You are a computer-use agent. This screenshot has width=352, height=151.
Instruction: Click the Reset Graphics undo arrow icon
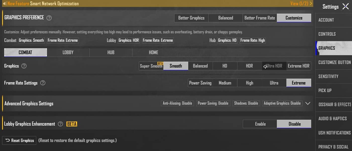pyautogui.click(x=8, y=140)
